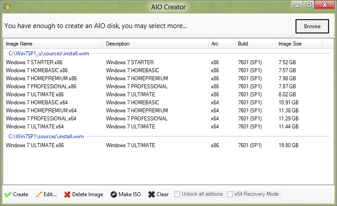The image size is (337, 206).
Task: Click the pencil Edit icon
Action: [x=39, y=194]
